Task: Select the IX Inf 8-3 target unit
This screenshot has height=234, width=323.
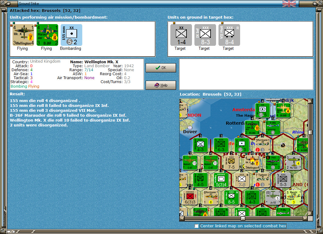Action: [x=205, y=35]
